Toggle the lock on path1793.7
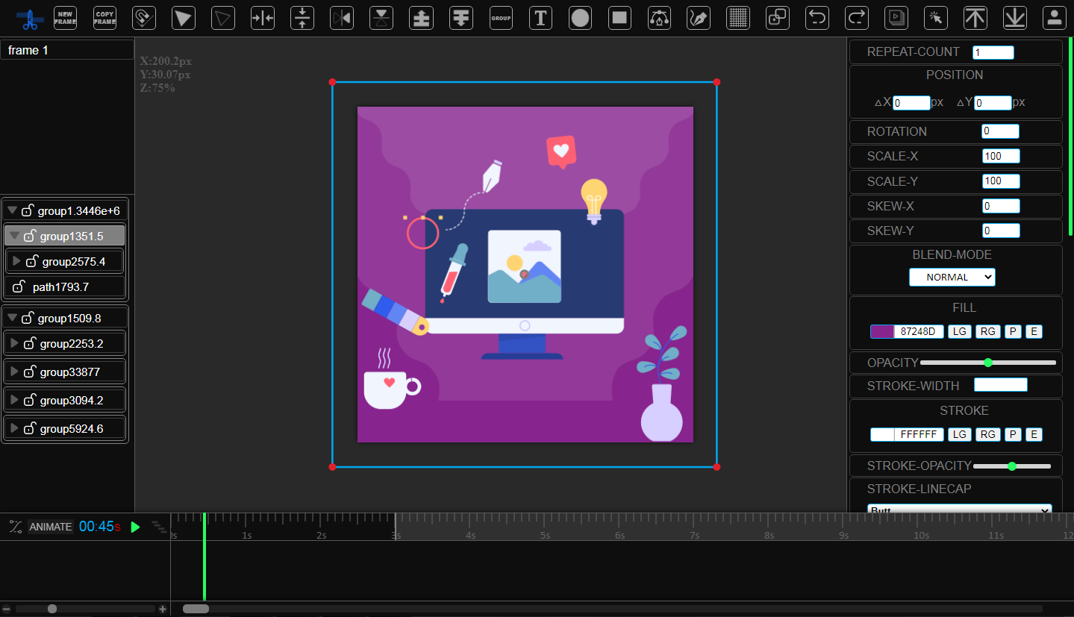The width and height of the screenshot is (1074, 617). [19, 286]
